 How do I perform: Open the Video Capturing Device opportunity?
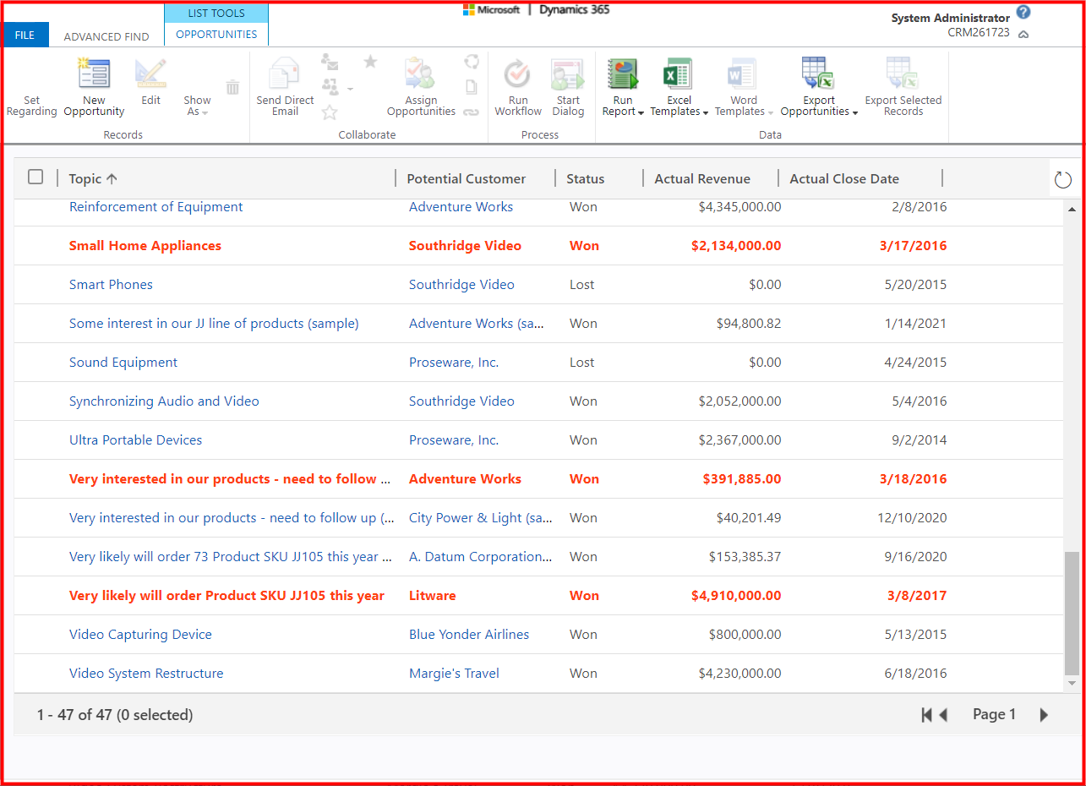[140, 634]
